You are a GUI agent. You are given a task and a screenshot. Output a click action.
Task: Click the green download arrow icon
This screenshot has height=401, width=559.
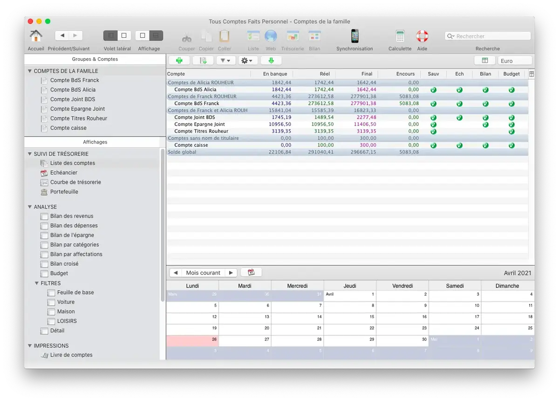pyautogui.click(x=271, y=60)
